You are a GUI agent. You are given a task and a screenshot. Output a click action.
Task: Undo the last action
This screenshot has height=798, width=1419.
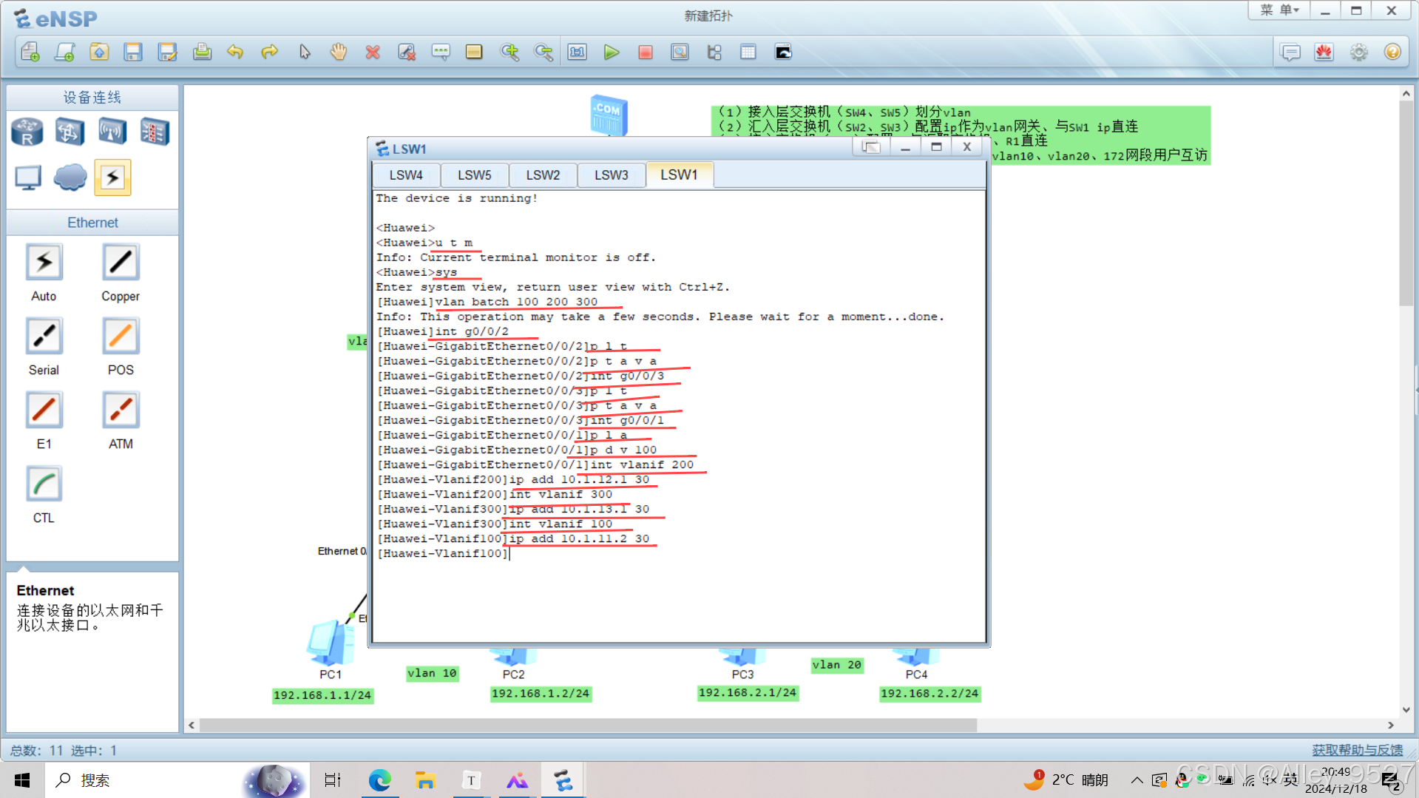[x=235, y=52]
